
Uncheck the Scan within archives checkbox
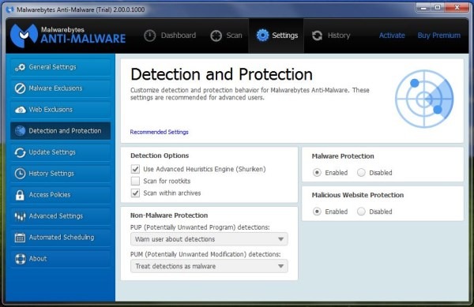[135, 193]
